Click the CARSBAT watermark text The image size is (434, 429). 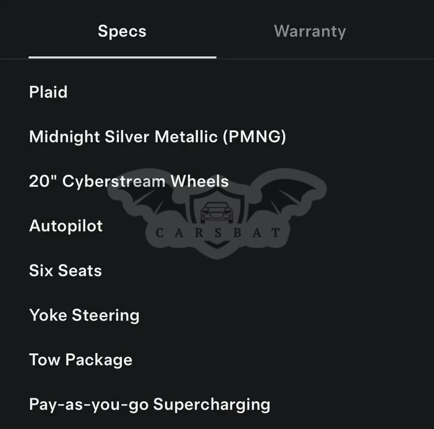(218, 232)
